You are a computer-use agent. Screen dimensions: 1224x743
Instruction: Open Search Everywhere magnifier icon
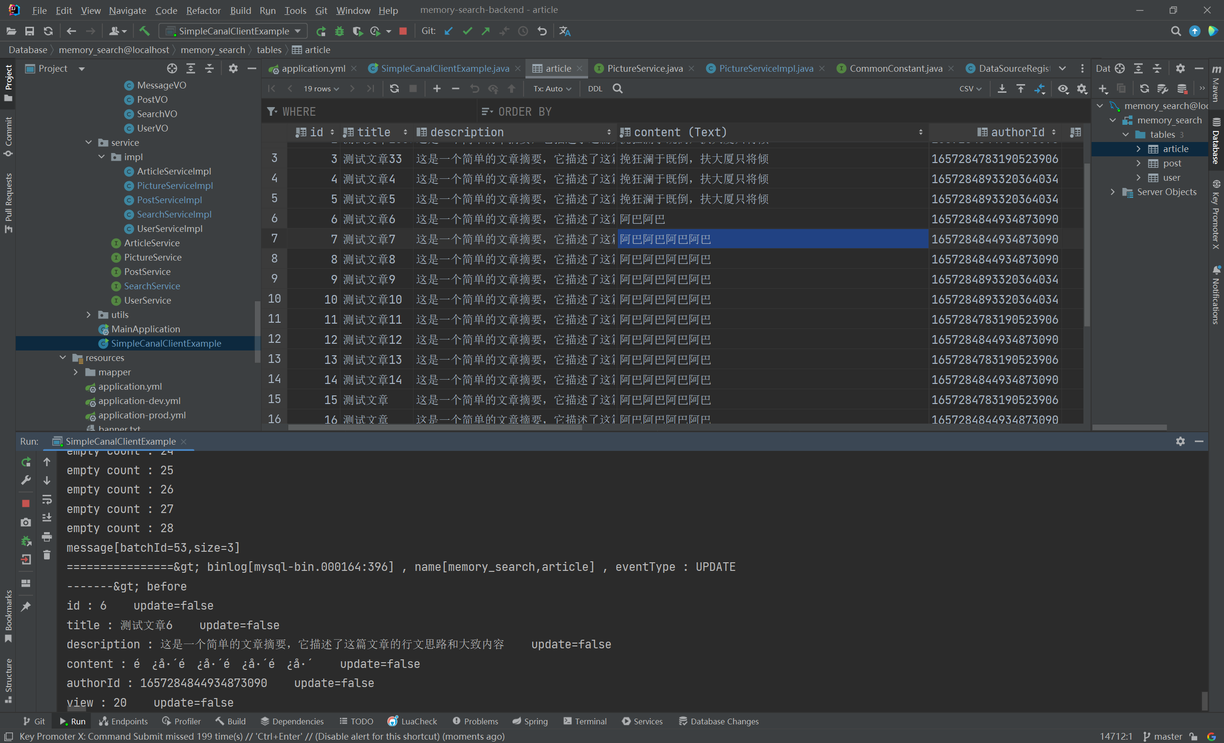[x=1175, y=31]
